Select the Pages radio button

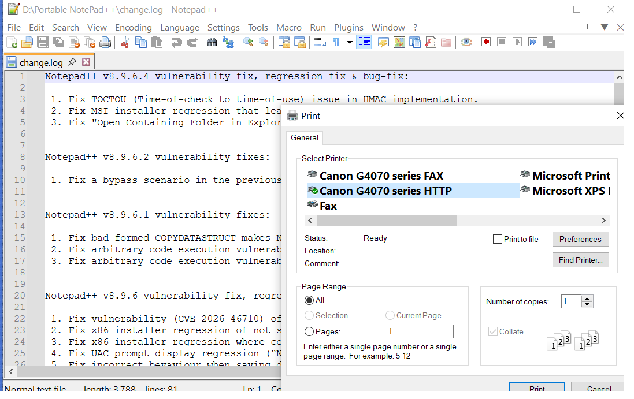[x=309, y=331]
